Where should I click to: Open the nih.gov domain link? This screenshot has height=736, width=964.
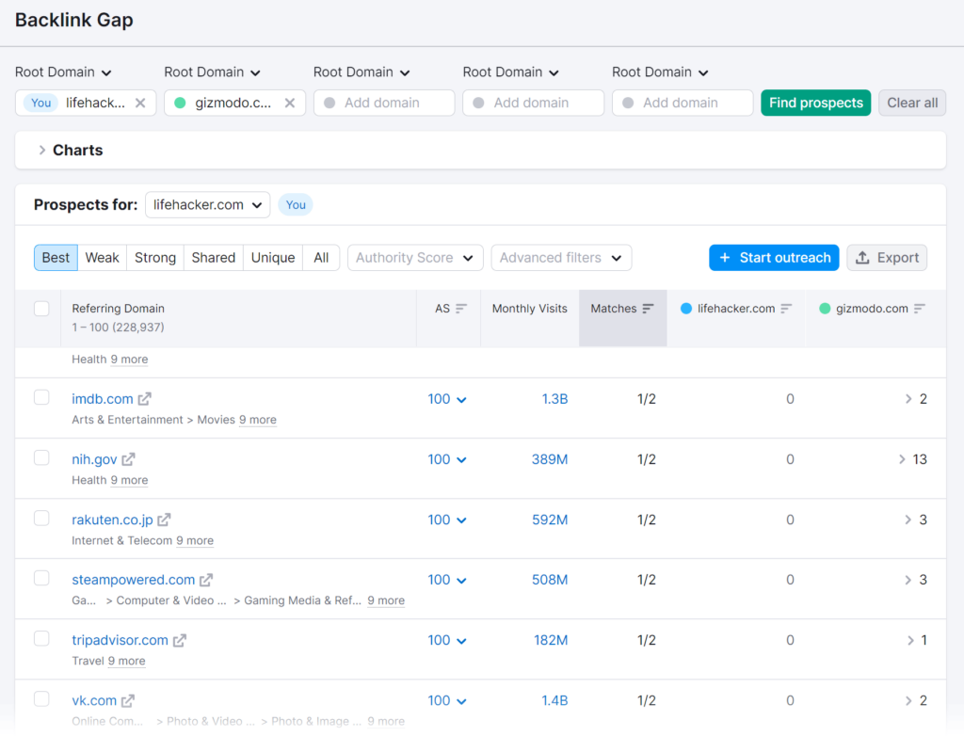pyautogui.click(x=94, y=459)
